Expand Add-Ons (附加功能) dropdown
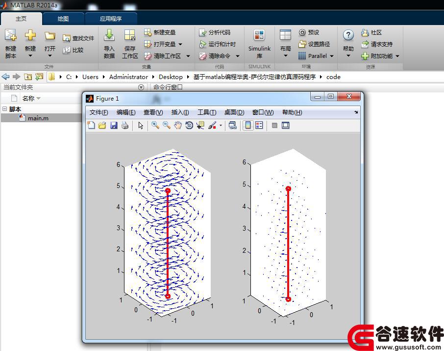The width and height of the screenshot is (444, 351). 397,56
